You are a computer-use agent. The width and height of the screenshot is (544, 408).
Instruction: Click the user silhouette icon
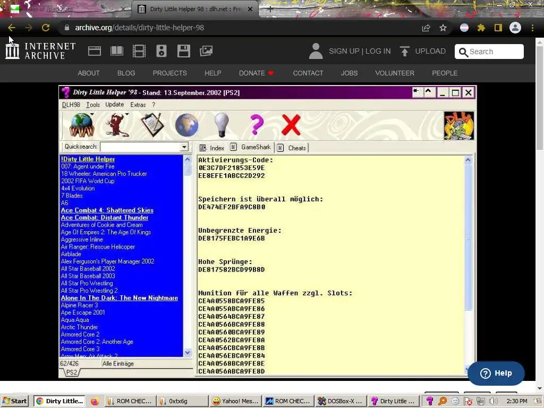point(316,51)
